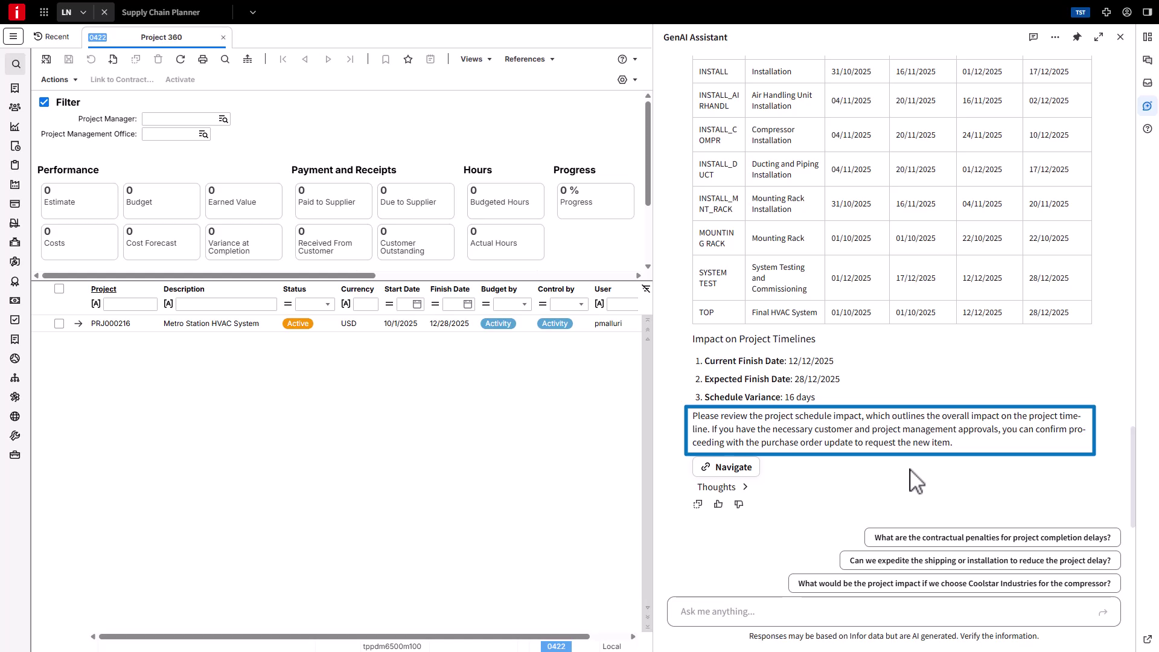The width and height of the screenshot is (1159, 652).
Task: Click Link to Contract action
Action: [x=121, y=79]
